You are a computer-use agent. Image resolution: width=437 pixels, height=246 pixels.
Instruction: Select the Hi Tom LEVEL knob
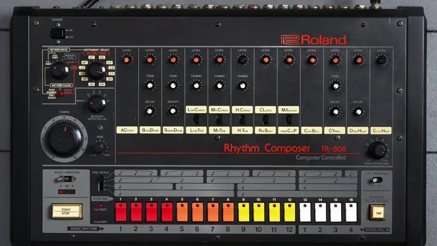[242, 60]
